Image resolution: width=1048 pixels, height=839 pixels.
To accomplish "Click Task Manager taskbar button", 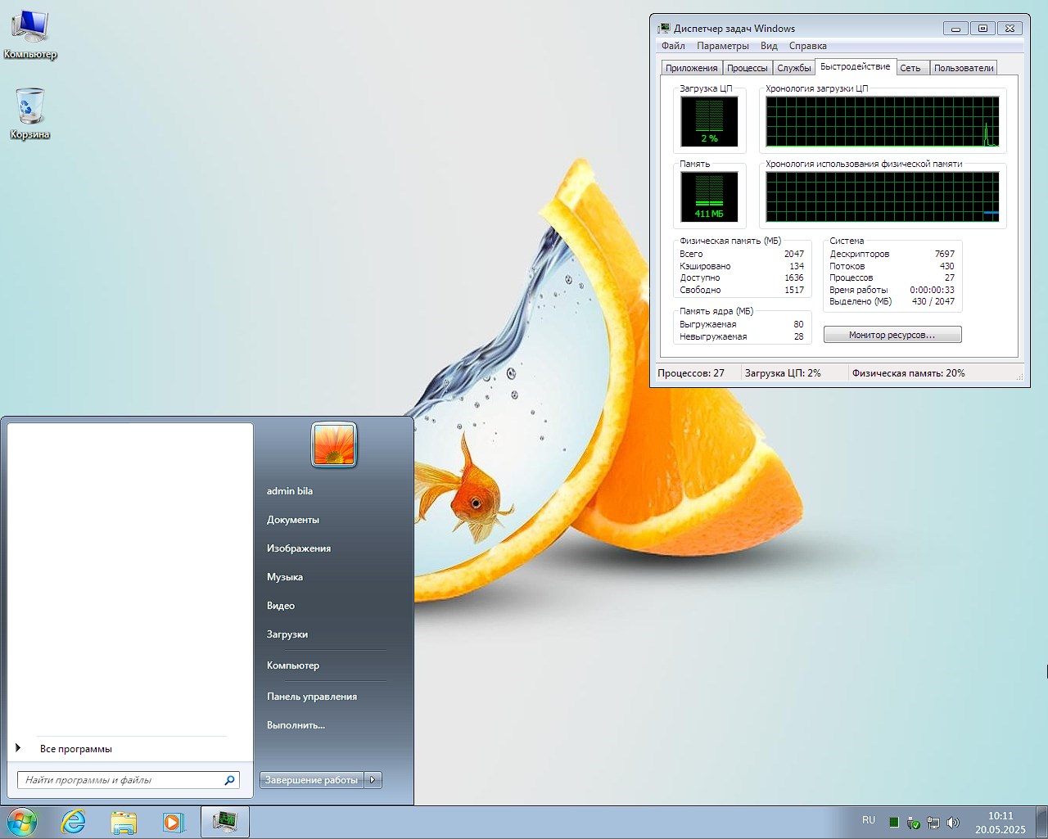I will click(x=224, y=822).
